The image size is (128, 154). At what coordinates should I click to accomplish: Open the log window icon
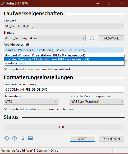30,138
